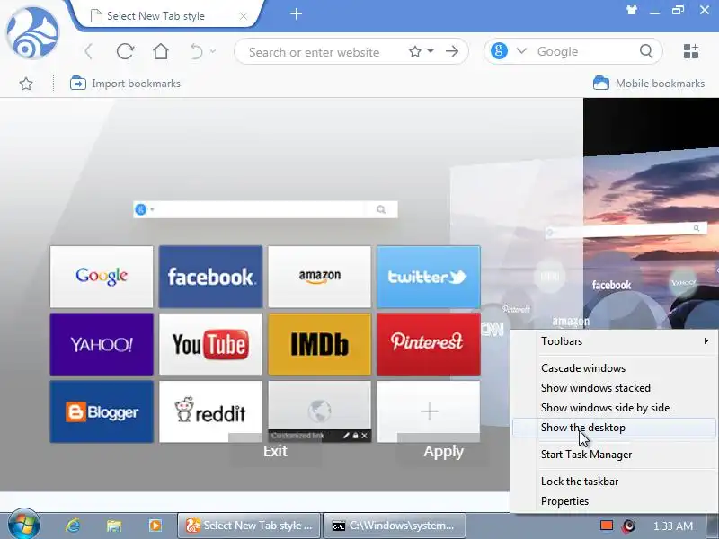Click the YouTube speed dial tile
The height and width of the screenshot is (539, 719).
(x=210, y=344)
